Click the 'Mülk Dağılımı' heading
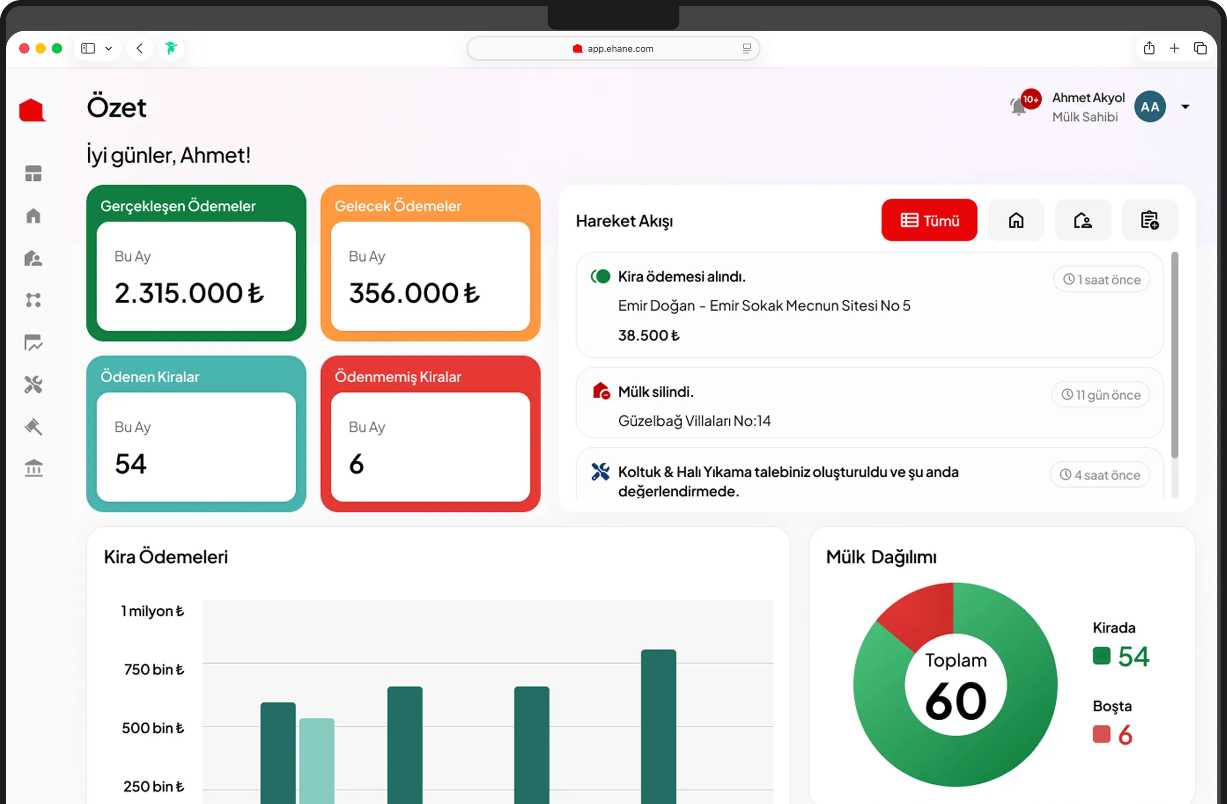The height and width of the screenshot is (804, 1227). click(x=881, y=557)
